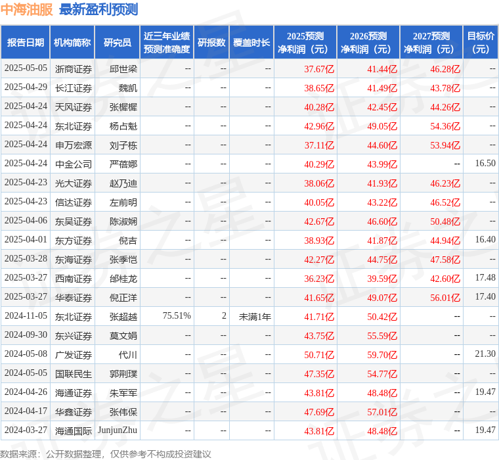Select researcher 魏凯 in the table
Viewport: 499px width, 460px height.
(x=128, y=88)
